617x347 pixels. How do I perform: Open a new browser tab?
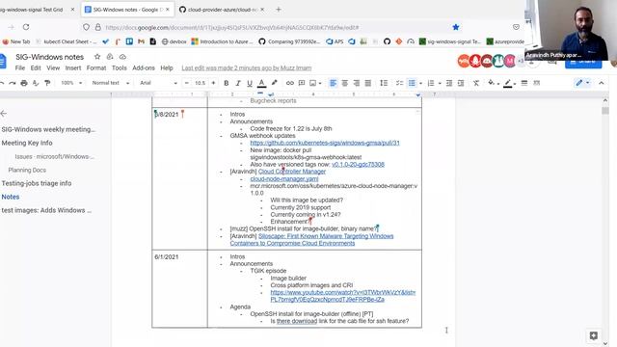279,10
